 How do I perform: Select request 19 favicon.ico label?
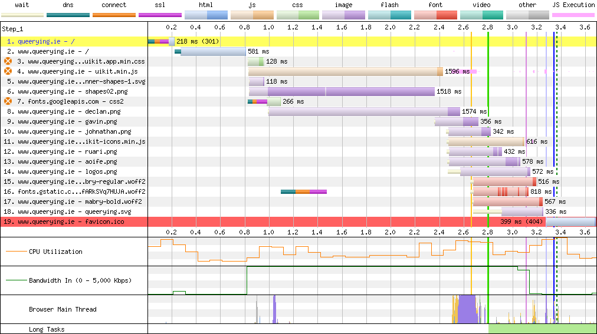click(64, 221)
